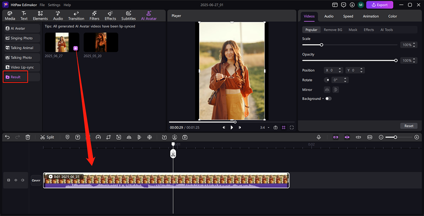Zoom out the timeline with minus icon
The height and width of the screenshot is (216, 424).
[381, 137]
